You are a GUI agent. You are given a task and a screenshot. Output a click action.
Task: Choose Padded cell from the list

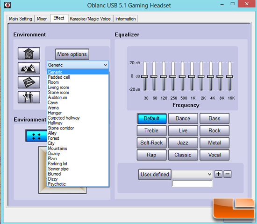pyautogui.click(x=78, y=77)
